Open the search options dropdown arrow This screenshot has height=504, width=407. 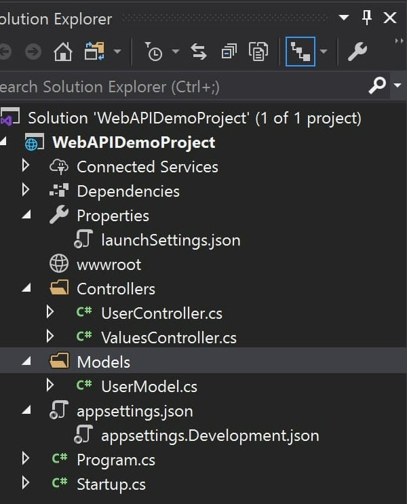(x=397, y=86)
